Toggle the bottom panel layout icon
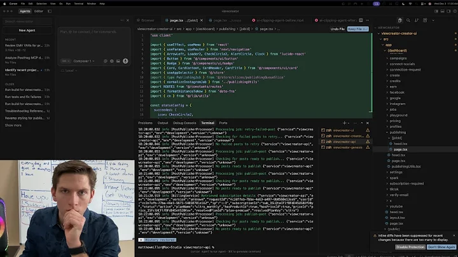The image size is (458, 257). [x=442, y=11]
